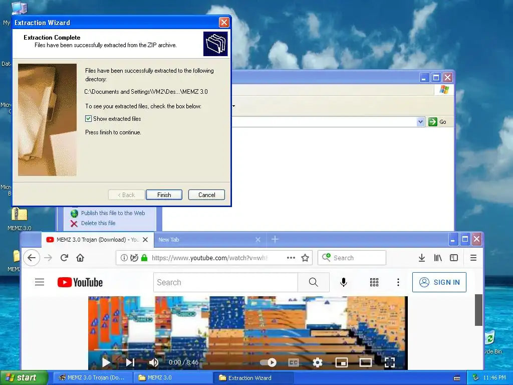
Task: Bookmark this page with star icon
Action: click(305, 258)
